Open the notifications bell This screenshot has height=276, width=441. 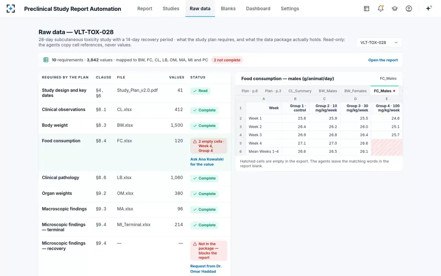point(381,9)
